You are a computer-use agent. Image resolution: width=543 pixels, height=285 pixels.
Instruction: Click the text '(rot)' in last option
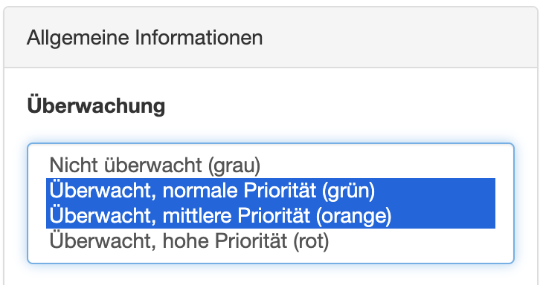point(311,241)
